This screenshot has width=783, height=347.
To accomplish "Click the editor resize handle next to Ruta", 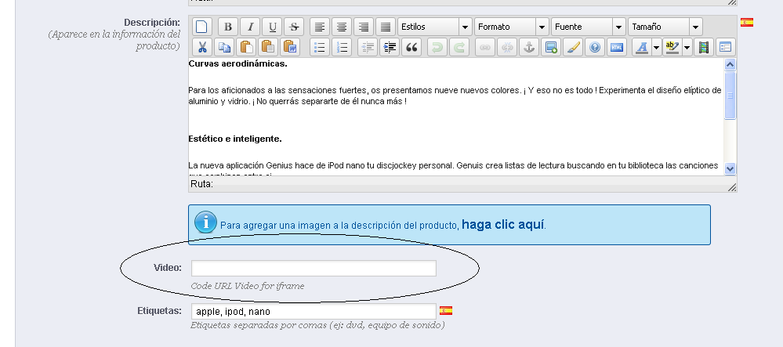I will pos(731,187).
